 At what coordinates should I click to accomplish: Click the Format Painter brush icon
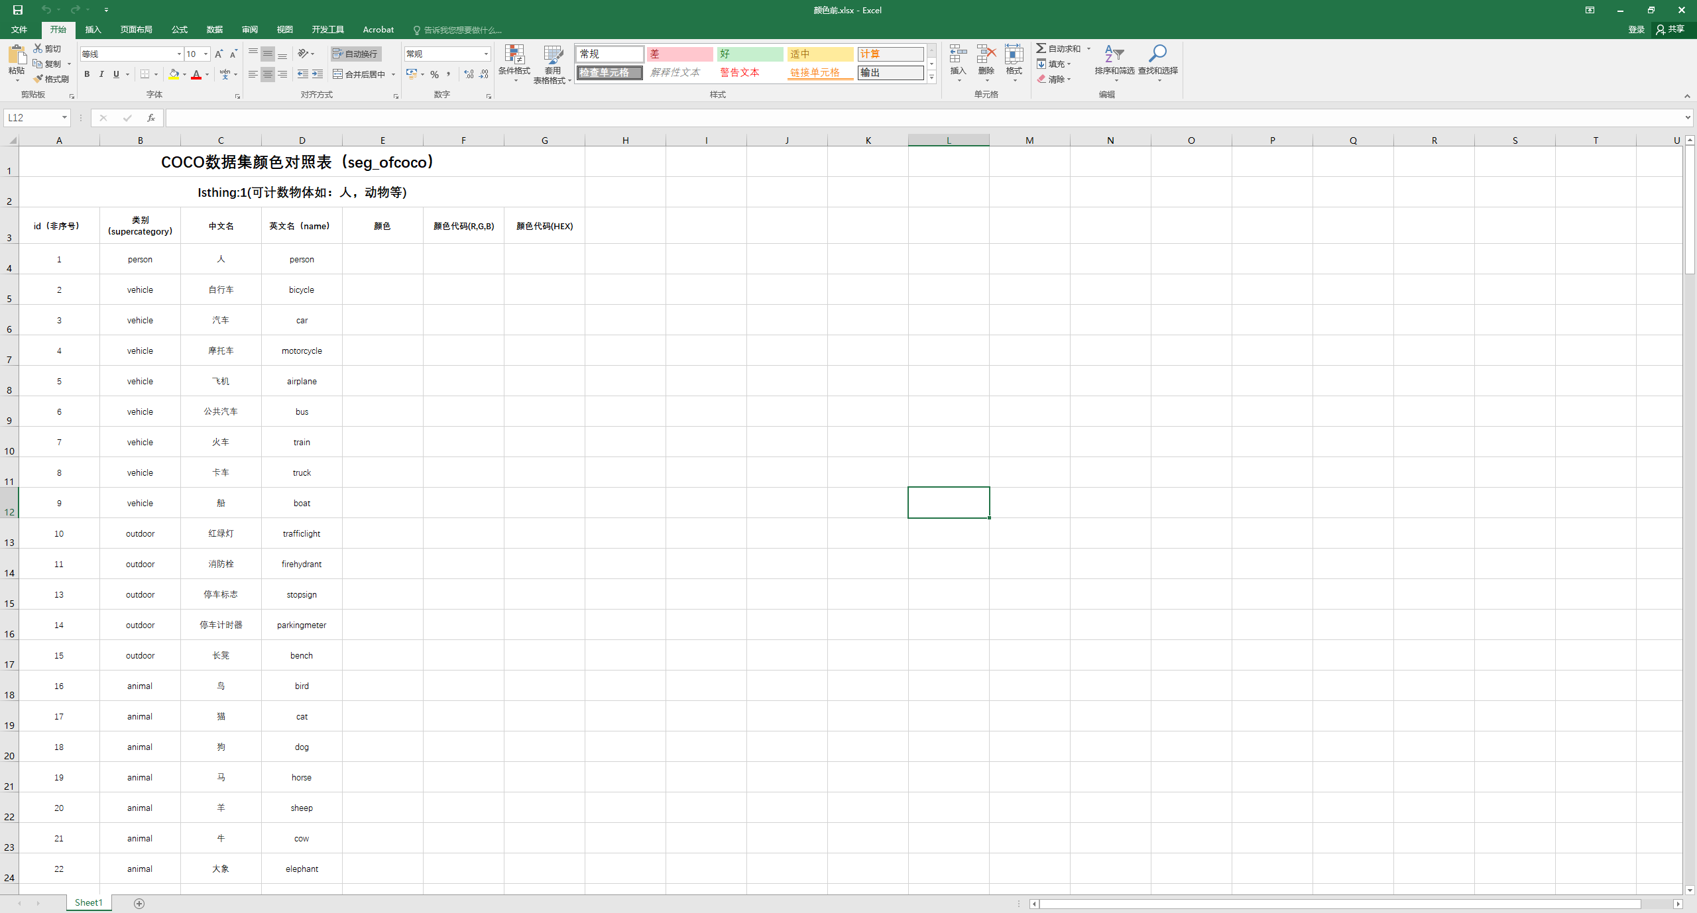(38, 79)
